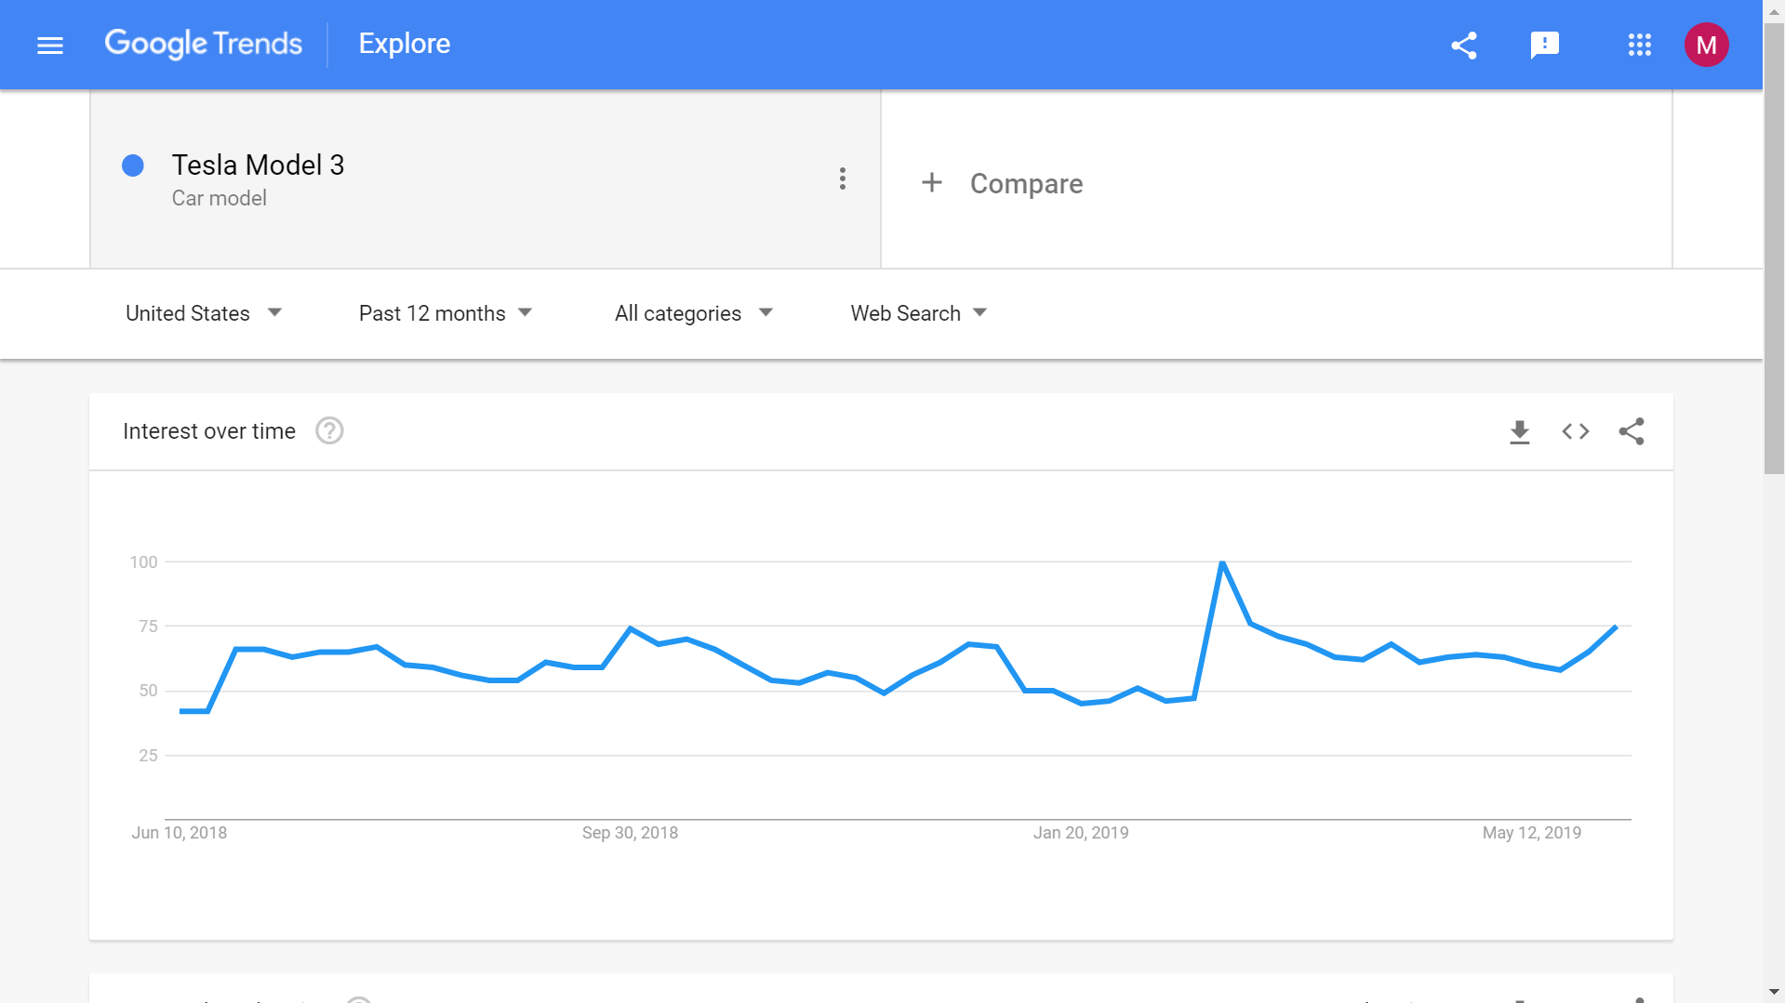Screen dimensions: 1785x1003
Task: Download Interest over time CSV
Action: point(1520,431)
